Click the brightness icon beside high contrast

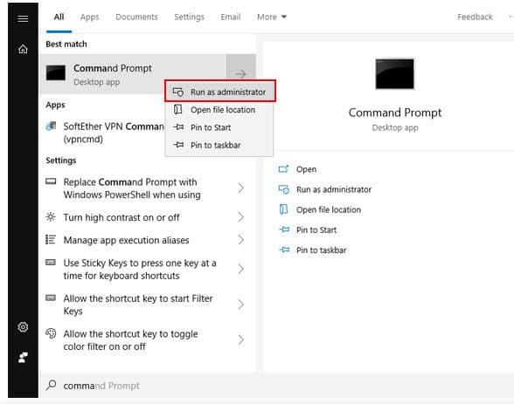51,216
